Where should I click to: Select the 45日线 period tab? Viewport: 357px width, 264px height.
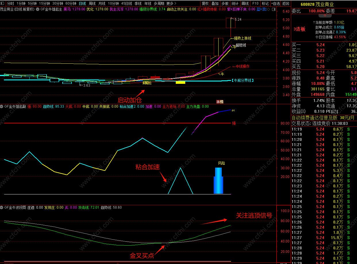pos(127,3)
